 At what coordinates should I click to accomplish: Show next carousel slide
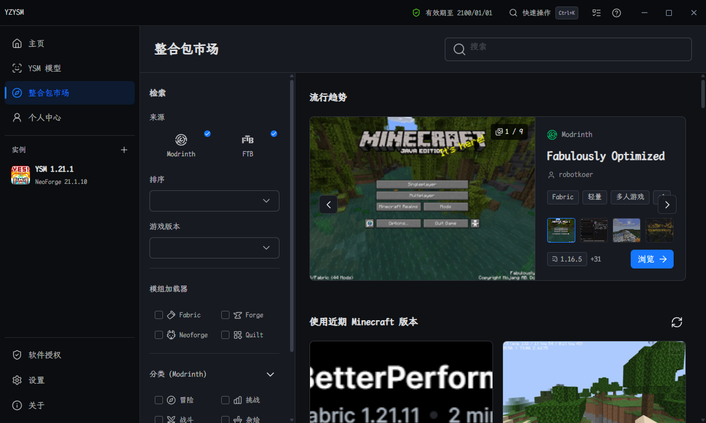(x=667, y=204)
